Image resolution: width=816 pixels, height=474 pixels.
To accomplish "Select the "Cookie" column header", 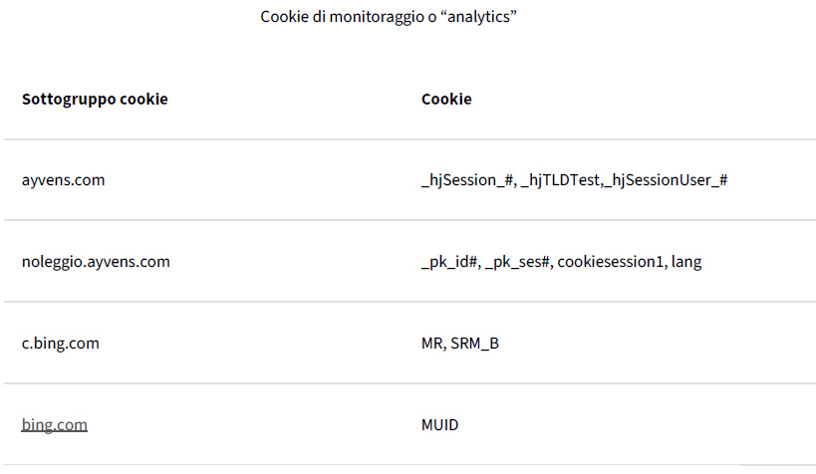I will tap(446, 100).
